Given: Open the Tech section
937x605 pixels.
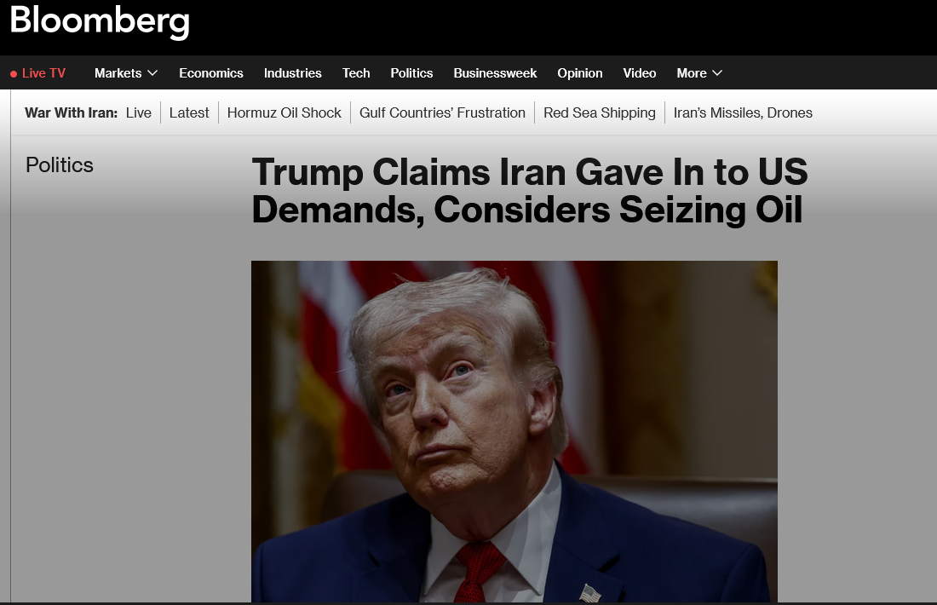Looking at the screenshot, I should pos(356,73).
